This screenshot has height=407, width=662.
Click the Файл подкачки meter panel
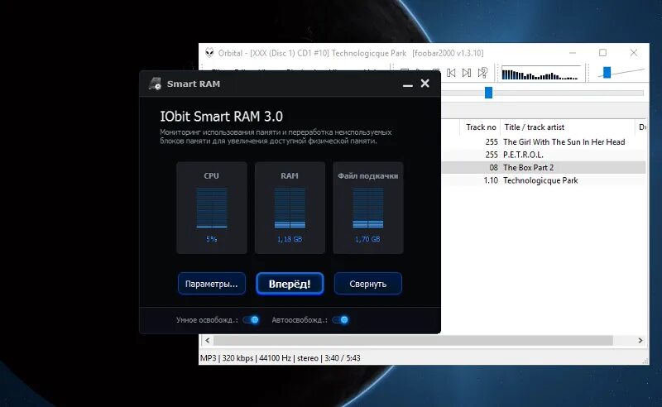(367, 208)
